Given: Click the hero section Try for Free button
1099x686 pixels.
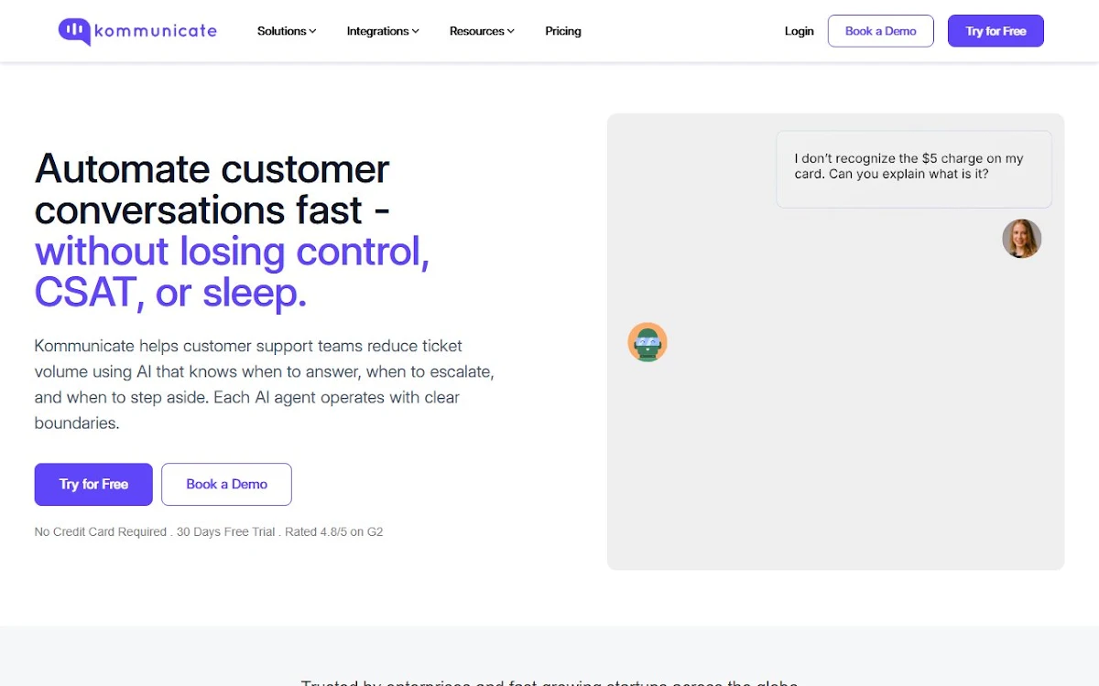Looking at the screenshot, I should [x=93, y=484].
